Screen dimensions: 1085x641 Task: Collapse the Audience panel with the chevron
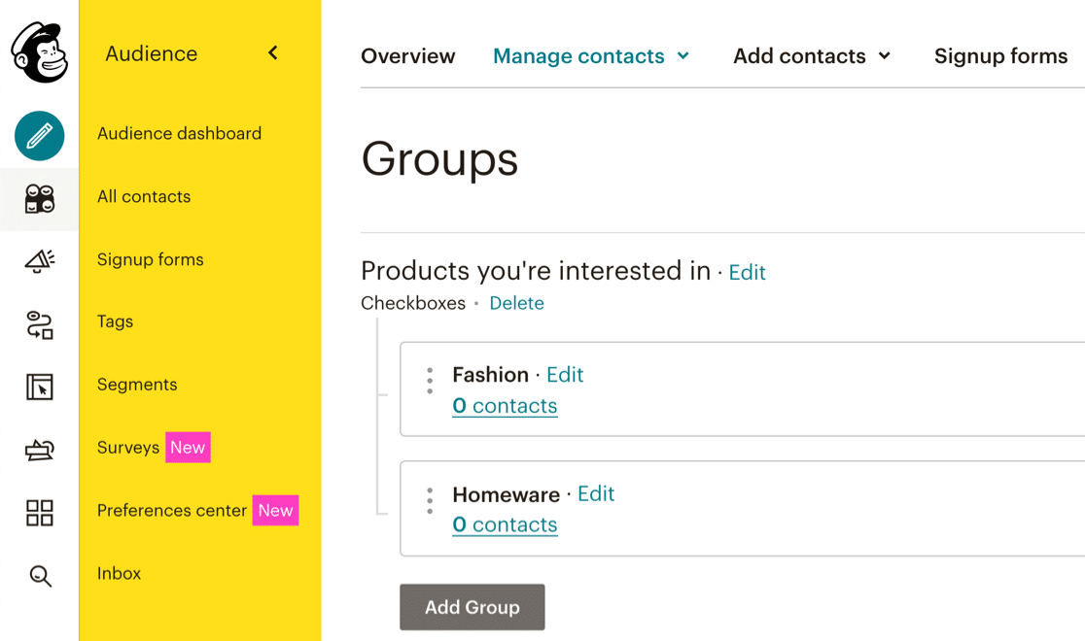click(273, 52)
